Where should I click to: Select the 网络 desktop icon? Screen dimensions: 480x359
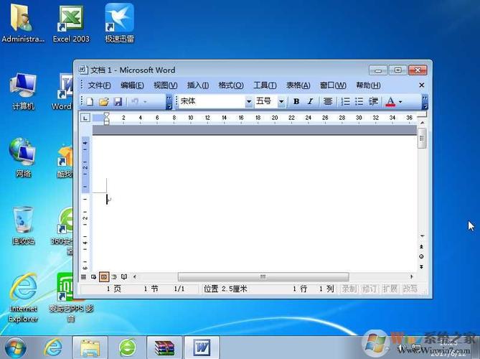[x=23, y=158]
